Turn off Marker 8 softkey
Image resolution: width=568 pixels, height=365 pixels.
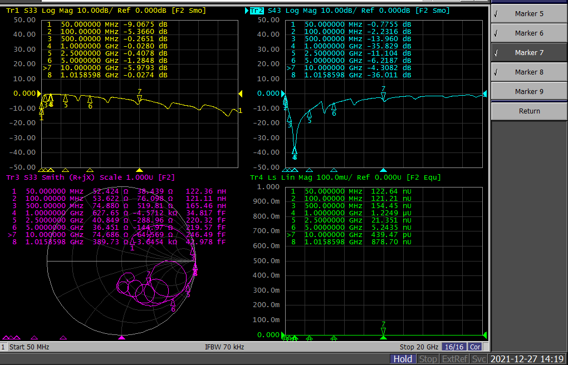click(x=529, y=72)
